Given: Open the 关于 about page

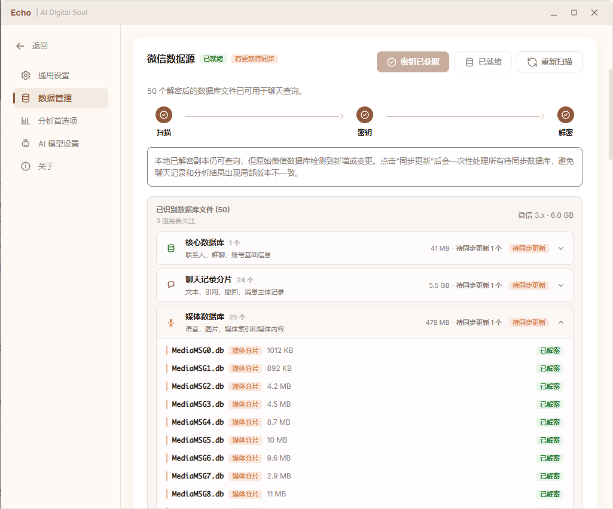Looking at the screenshot, I should pyautogui.click(x=60, y=166).
